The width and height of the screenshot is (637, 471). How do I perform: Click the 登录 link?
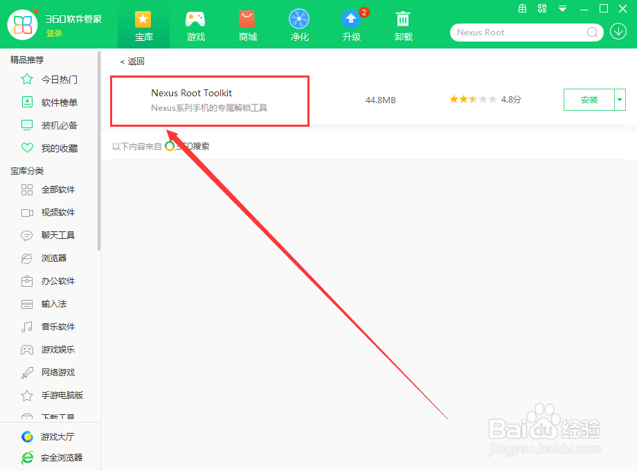pos(54,33)
